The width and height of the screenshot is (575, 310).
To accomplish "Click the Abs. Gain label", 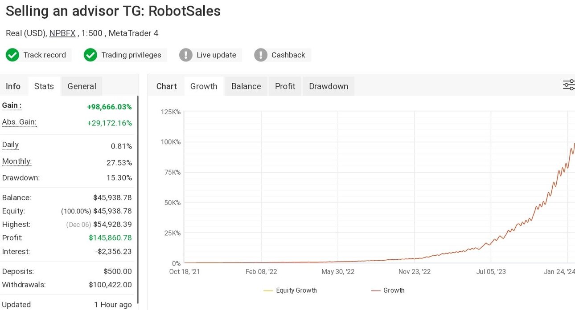I will point(19,122).
